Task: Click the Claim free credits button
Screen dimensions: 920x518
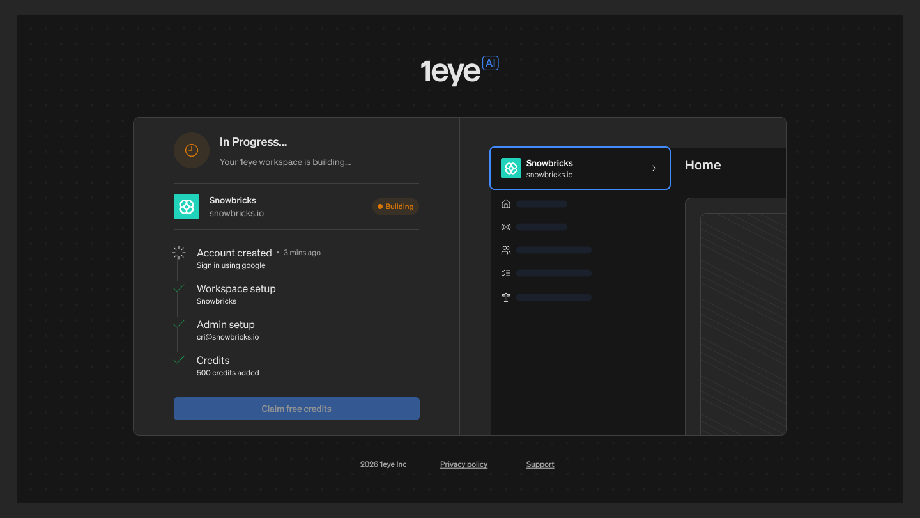Action: pos(296,409)
